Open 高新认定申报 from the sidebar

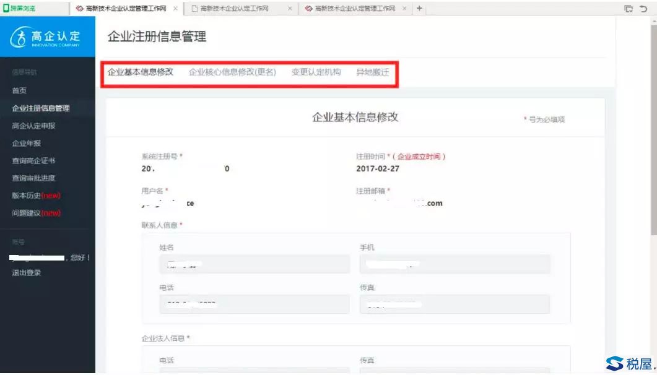[33, 125]
